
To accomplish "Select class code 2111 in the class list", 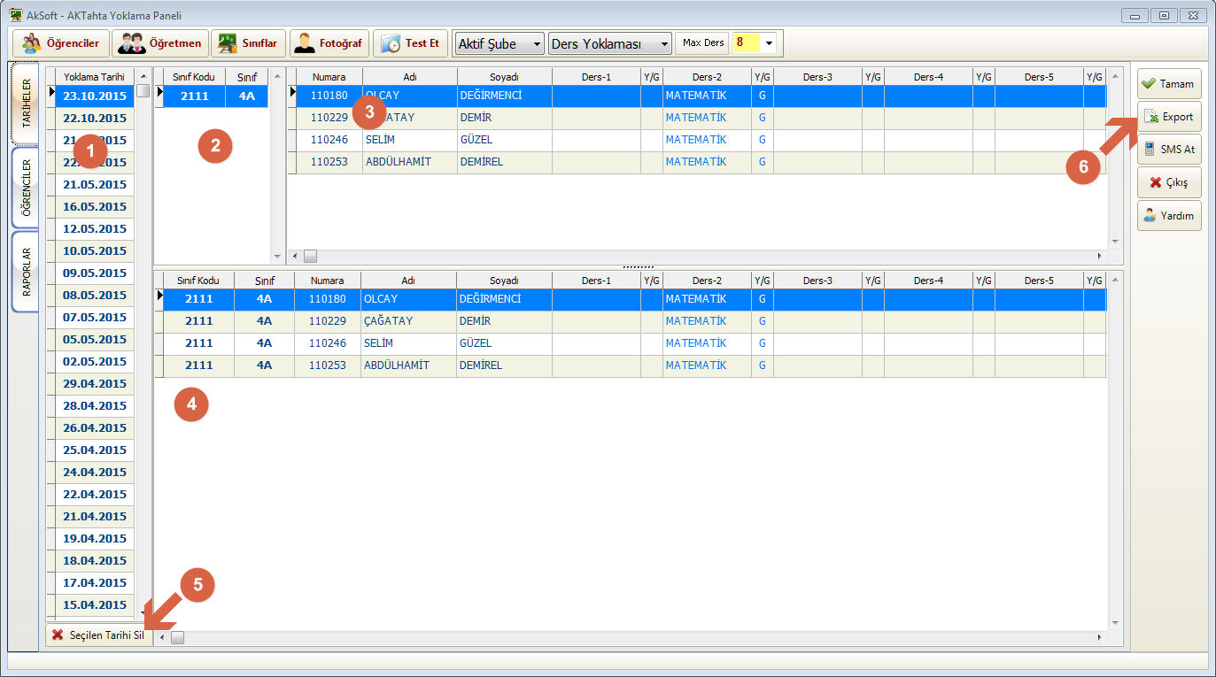I will 194,96.
